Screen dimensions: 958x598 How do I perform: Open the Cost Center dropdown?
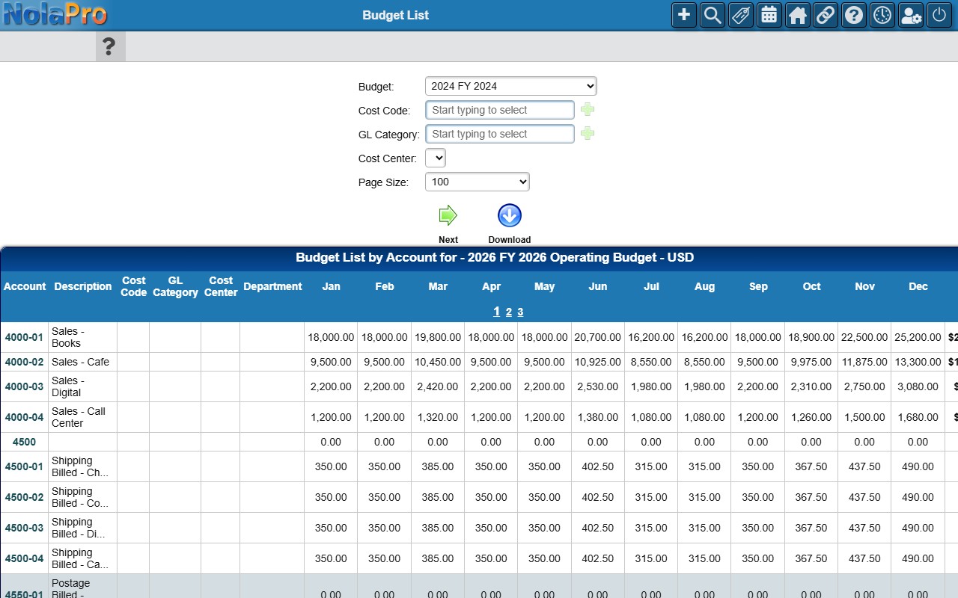click(435, 158)
